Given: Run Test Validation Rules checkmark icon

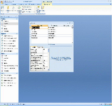Looking at the screenshot, I should (x=19, y=8).
